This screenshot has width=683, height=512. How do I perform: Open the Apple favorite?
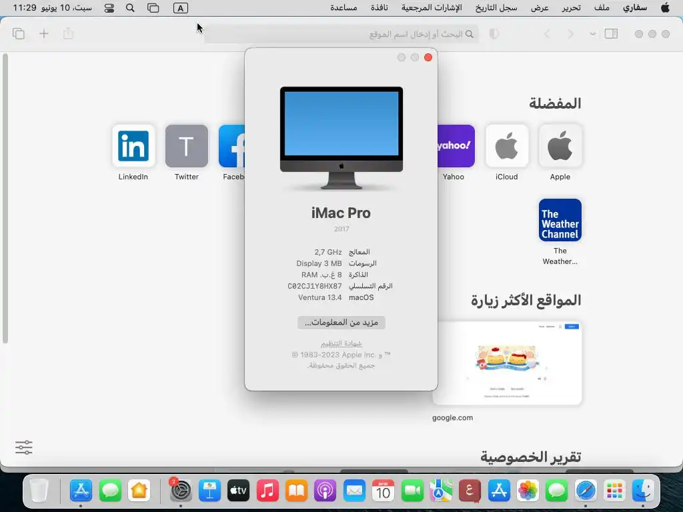point(560,146)
